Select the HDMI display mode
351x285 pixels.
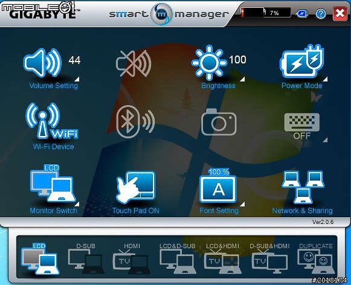[x=132, y=258]
